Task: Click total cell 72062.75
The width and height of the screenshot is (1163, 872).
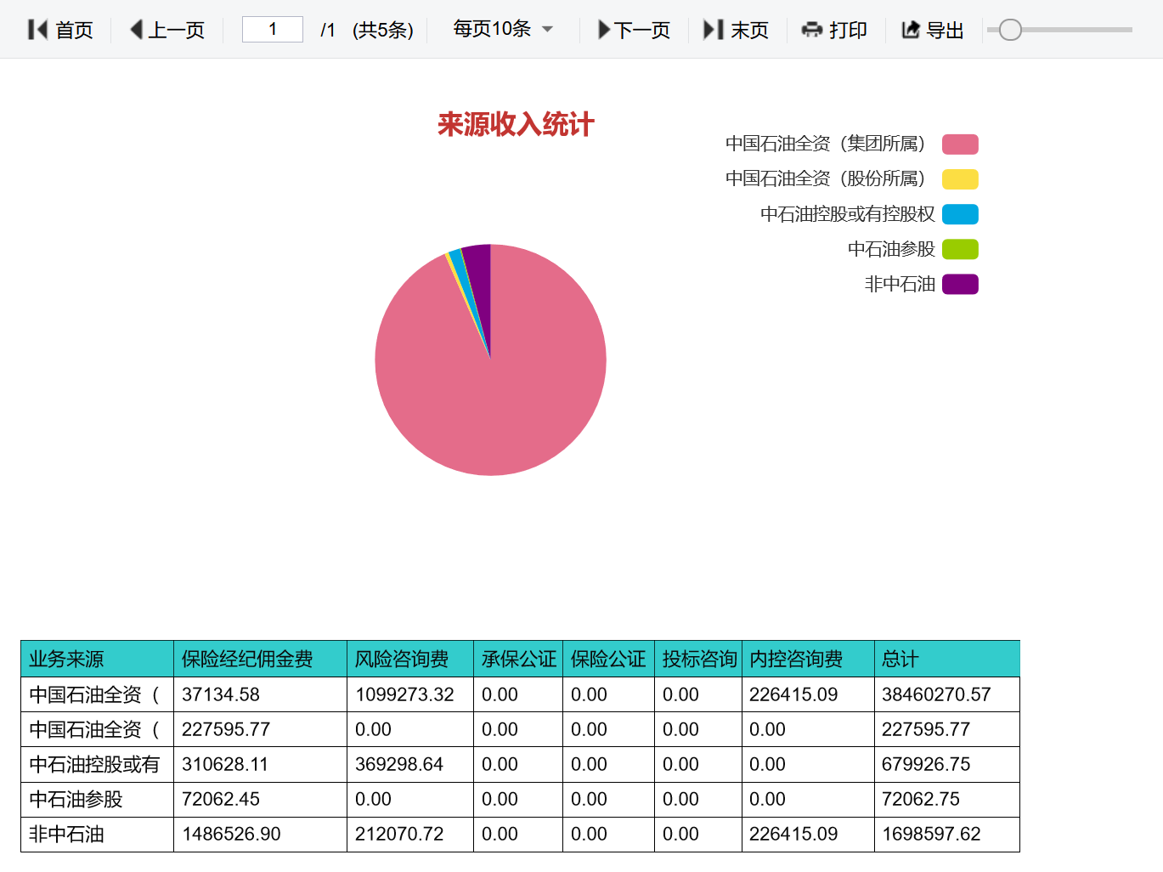Action: click(921, 799)
